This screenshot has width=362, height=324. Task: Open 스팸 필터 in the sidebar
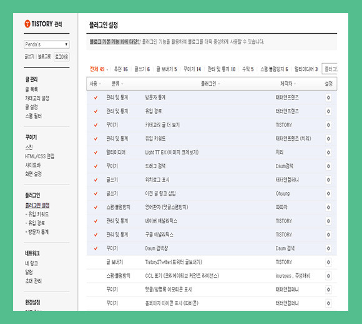point(33,116)
